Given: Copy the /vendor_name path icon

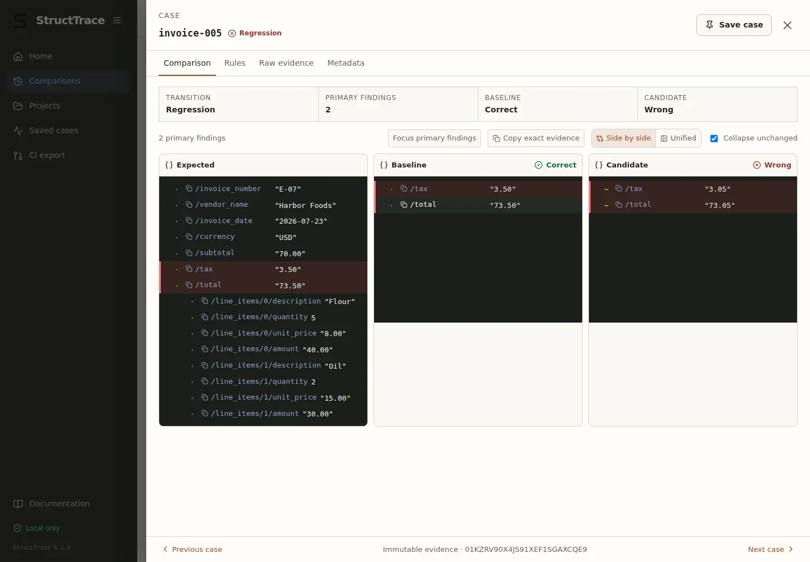Looking at the screenshot, I should (x=189, y=205).
